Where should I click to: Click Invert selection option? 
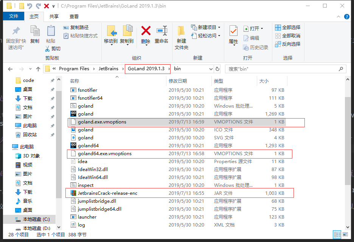287,44
